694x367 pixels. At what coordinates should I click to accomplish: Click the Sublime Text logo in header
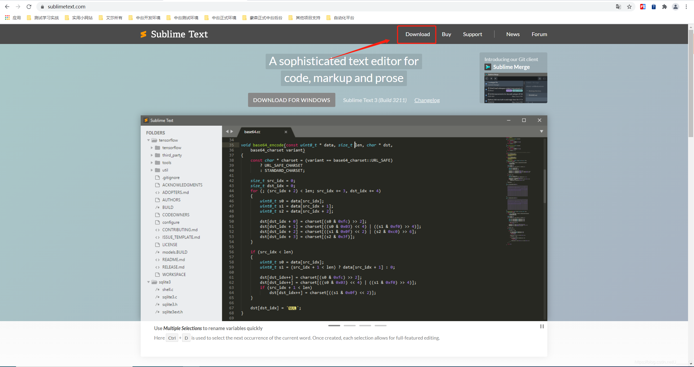click(144, 34)
